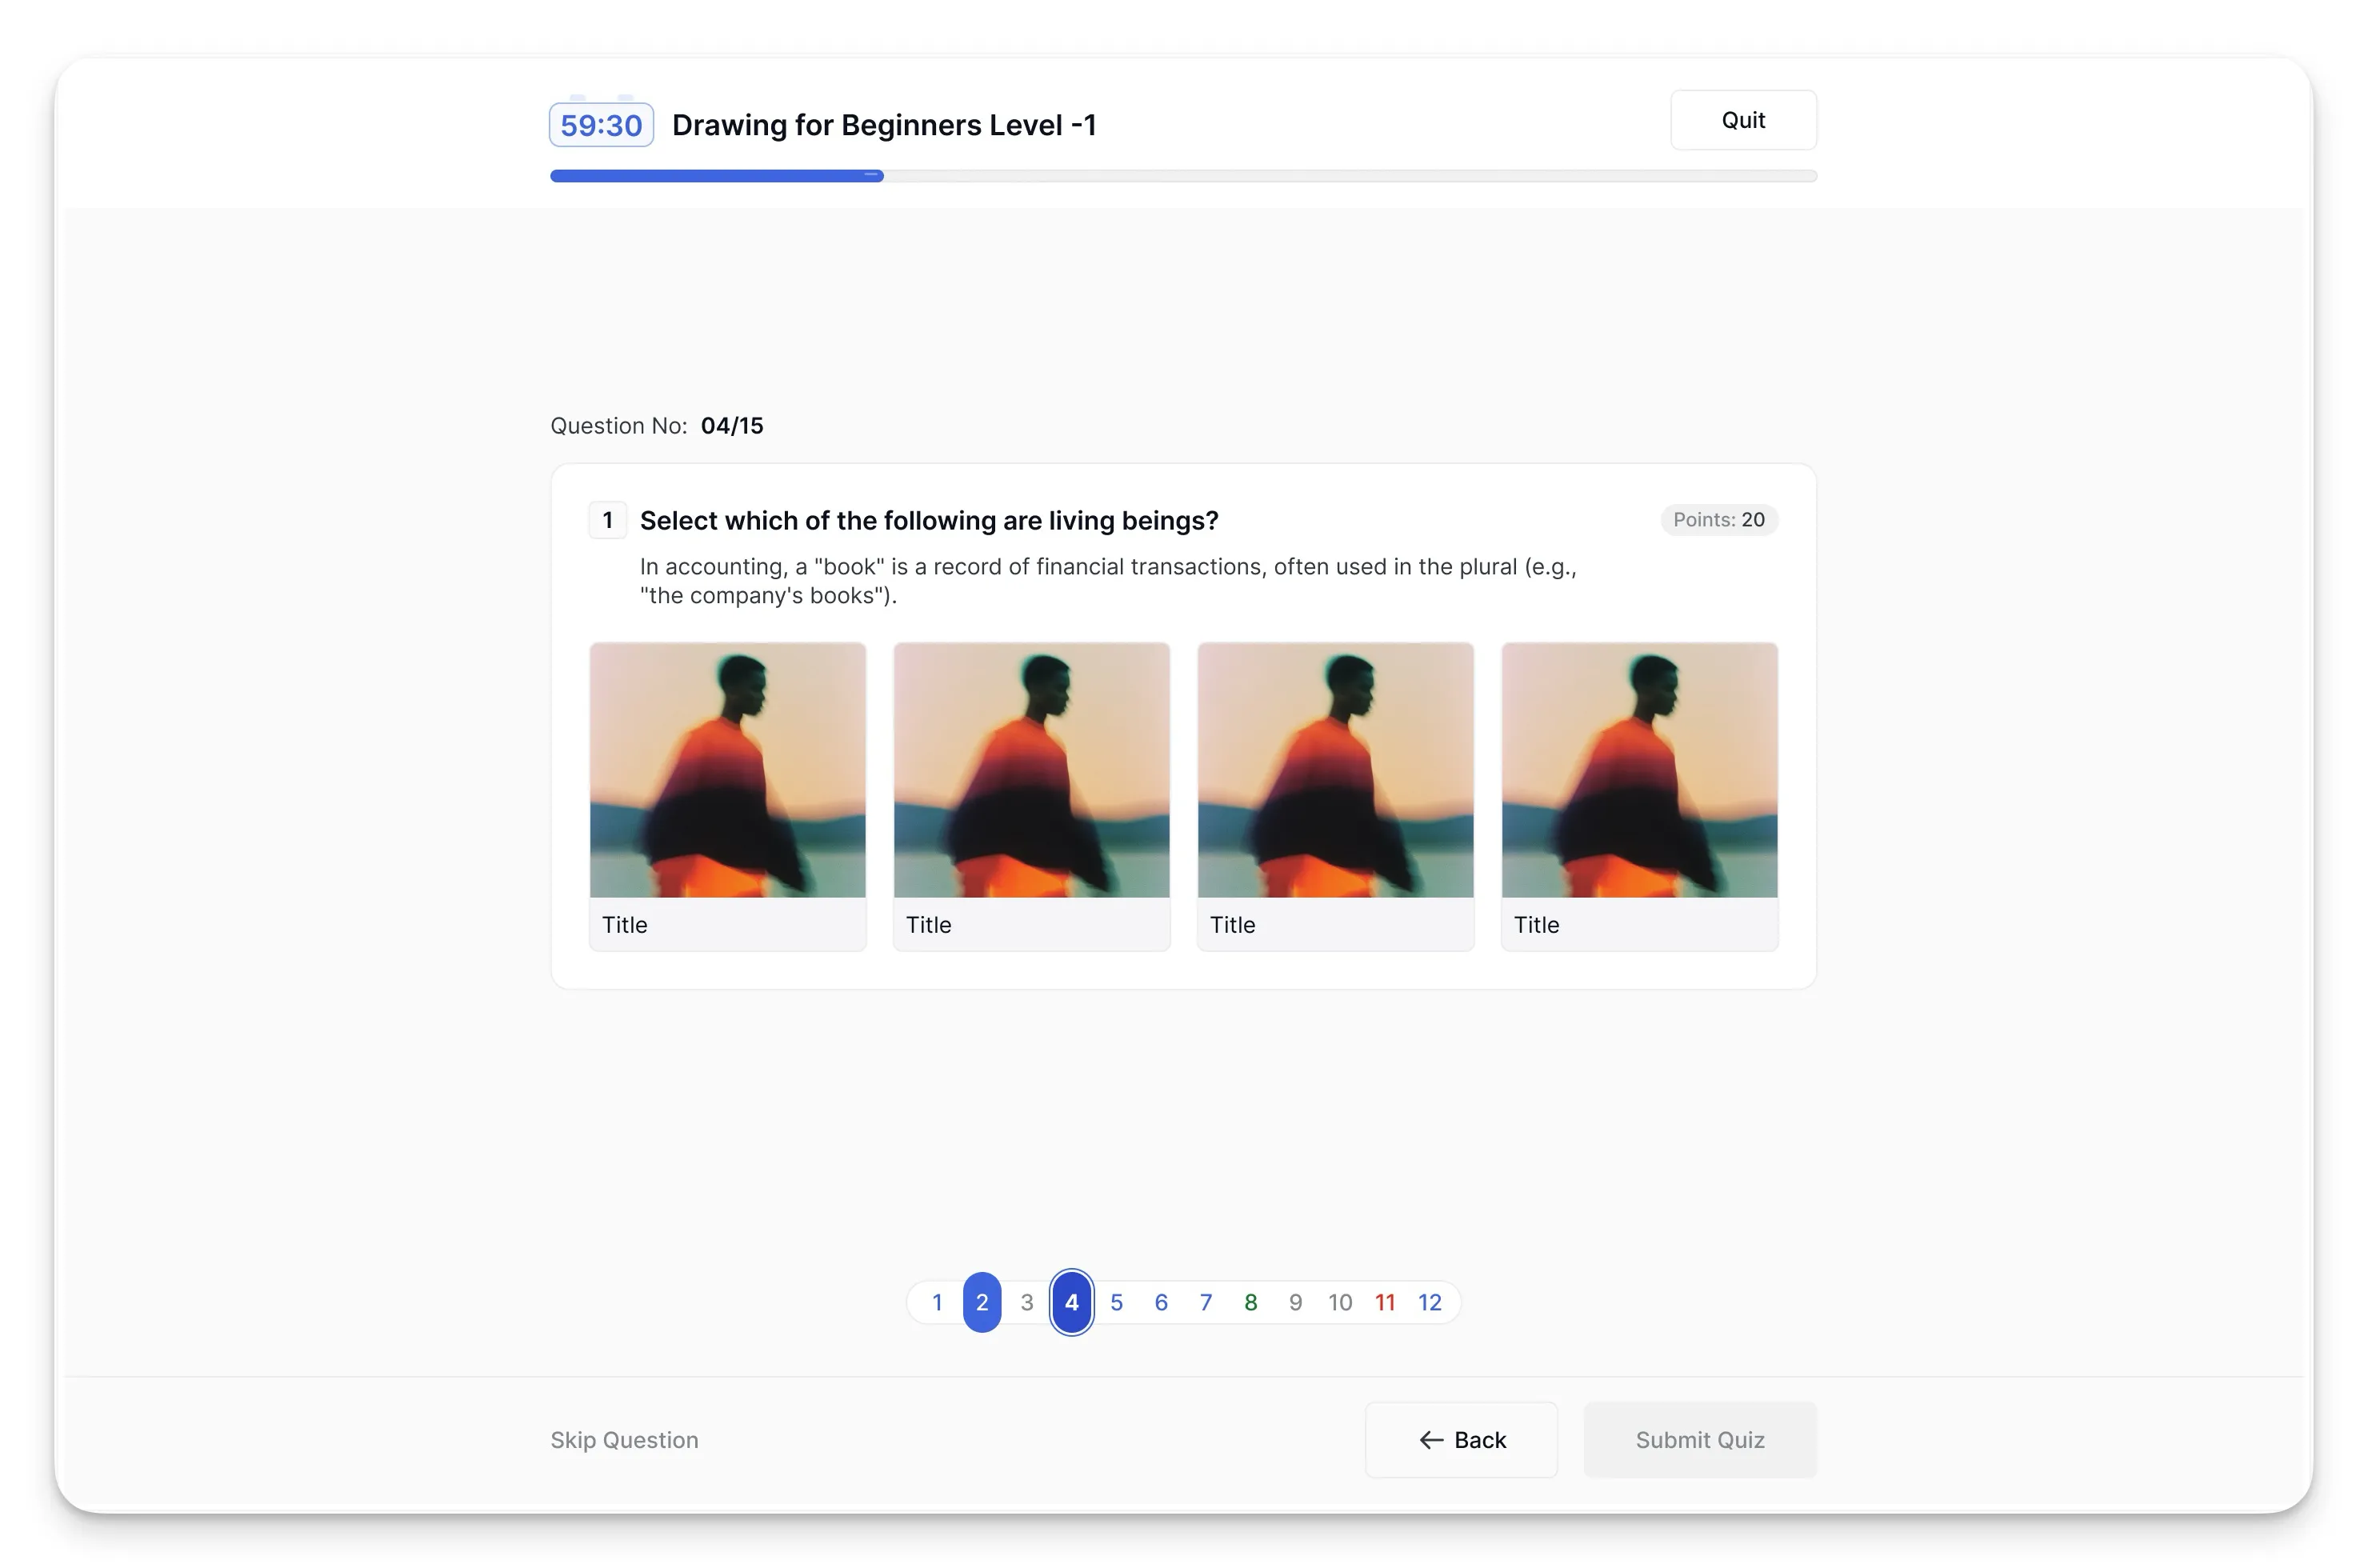Image resolution: width=2368 pixels, height=1568 pixels.
Task: Go to red question 11 in pagination
Action: [1385, 1302]
